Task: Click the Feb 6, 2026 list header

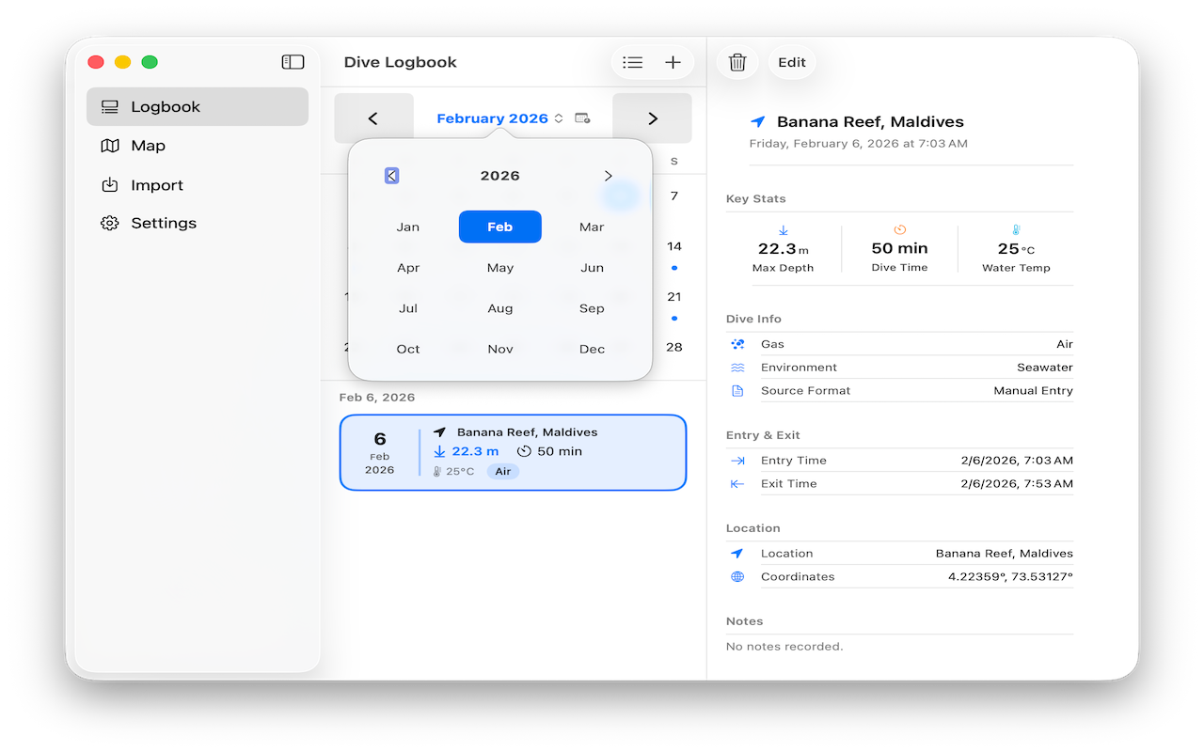Action: 377,398
